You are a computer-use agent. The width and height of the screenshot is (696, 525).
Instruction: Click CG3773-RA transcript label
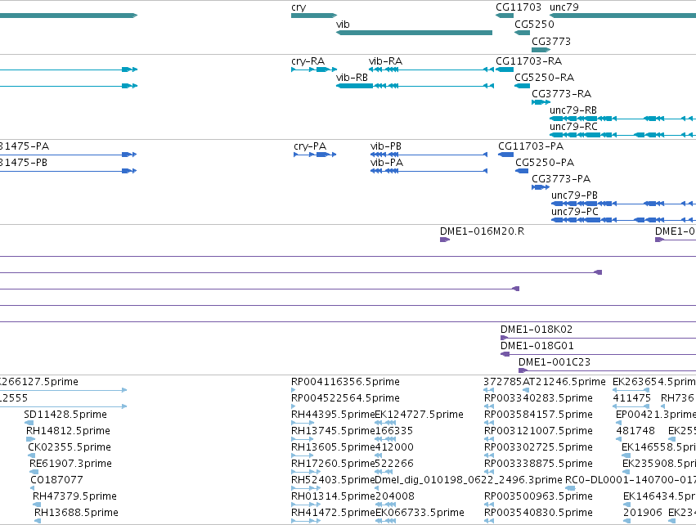point(562,94)
